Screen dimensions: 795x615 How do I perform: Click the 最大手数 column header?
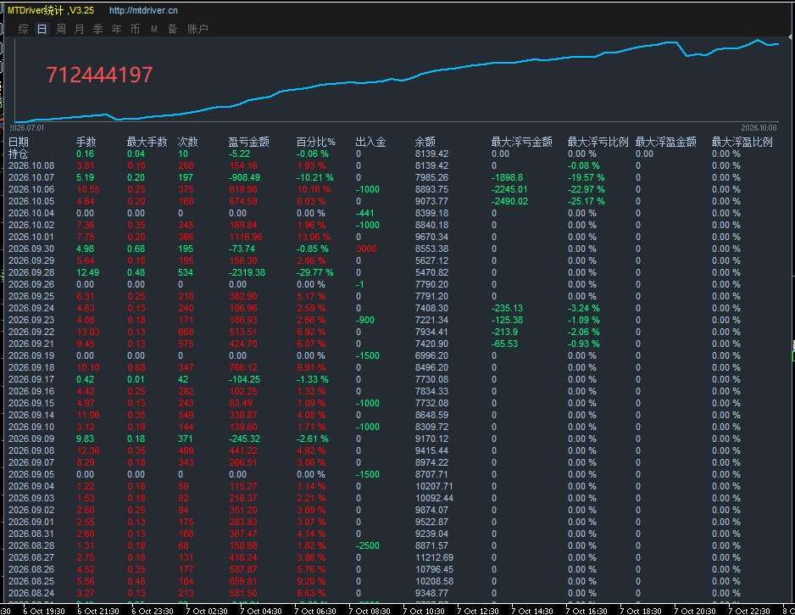[x=147, y=142]
